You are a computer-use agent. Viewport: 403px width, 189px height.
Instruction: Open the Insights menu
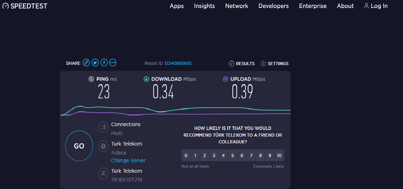pyautogui.click(x=204, y=6)
